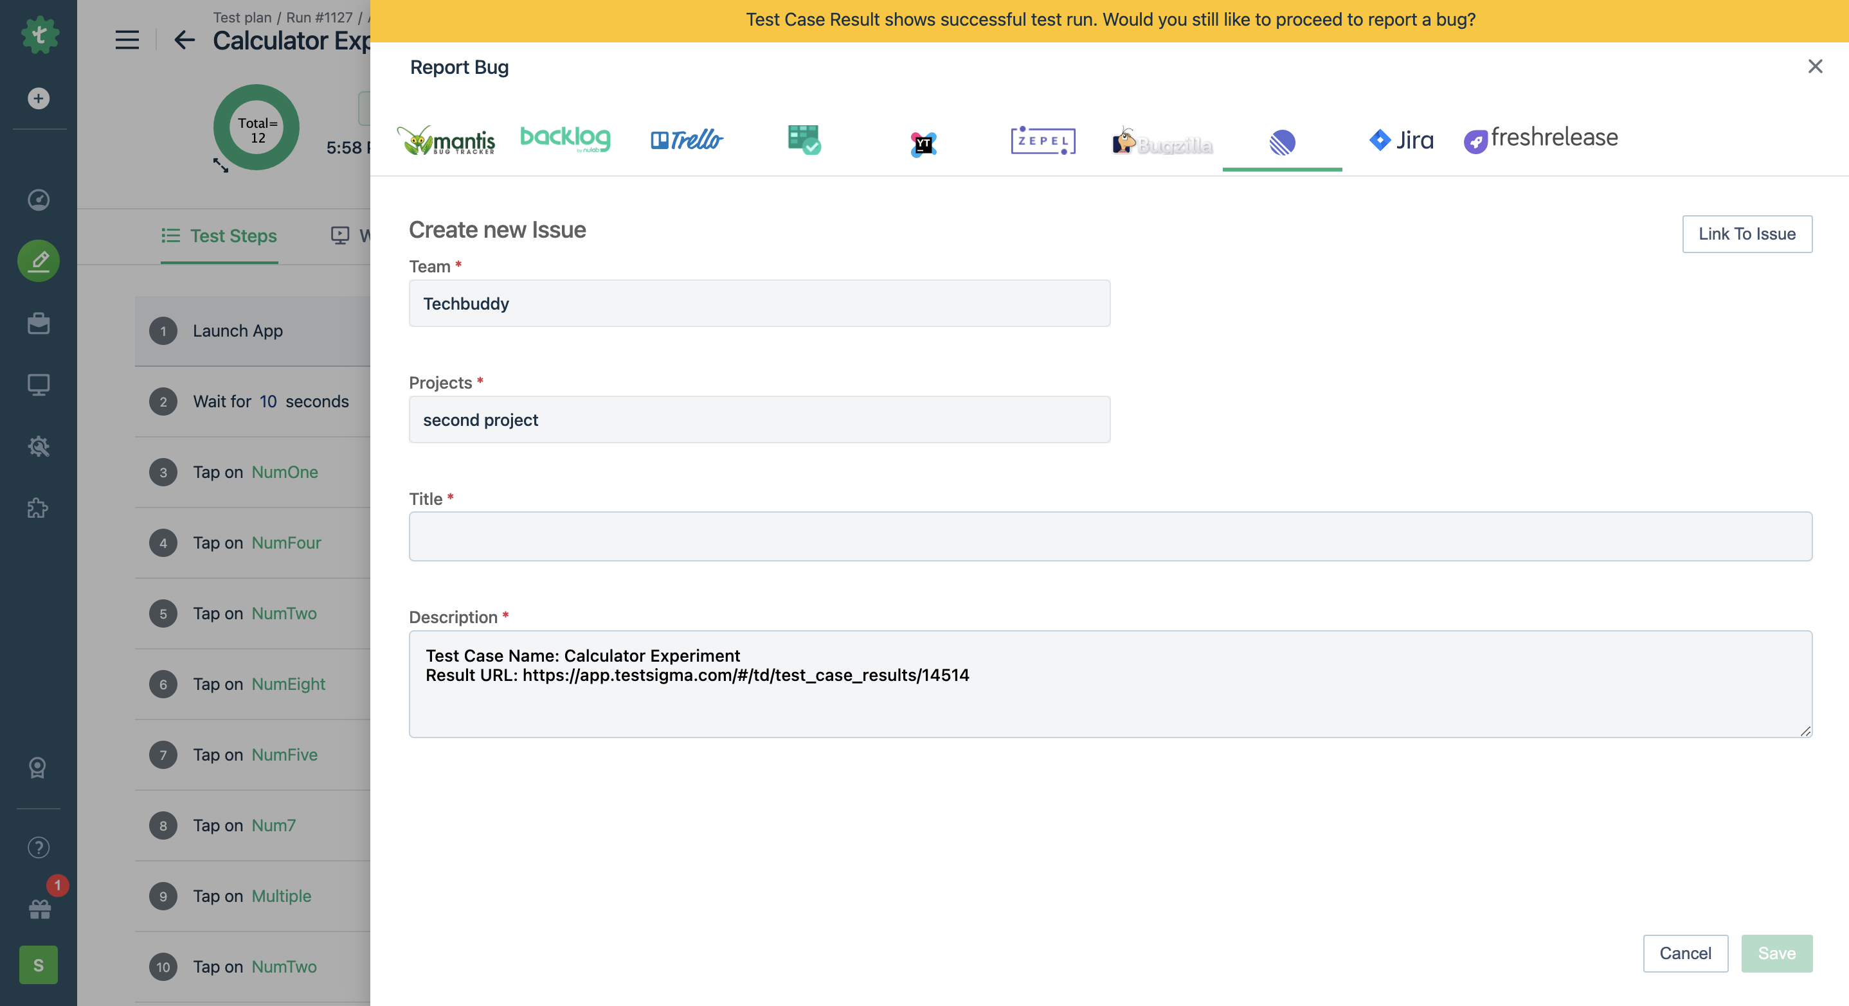Click the Test plan breadcrumb link
The image size is (1849, 1006).
tap(242, 17)
